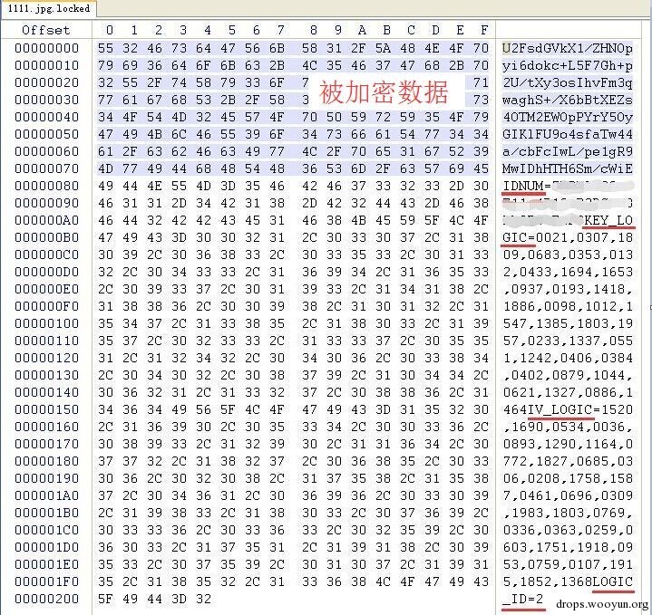Click the offset row label 00000010
652x615 pixels.
coord(46,65)
